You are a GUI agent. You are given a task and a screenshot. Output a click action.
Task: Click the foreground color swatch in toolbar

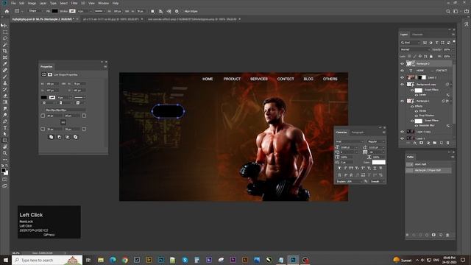pos(3,170)
